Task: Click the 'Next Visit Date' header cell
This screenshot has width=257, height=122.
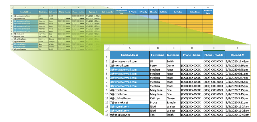Action: [x=208, y=12]
